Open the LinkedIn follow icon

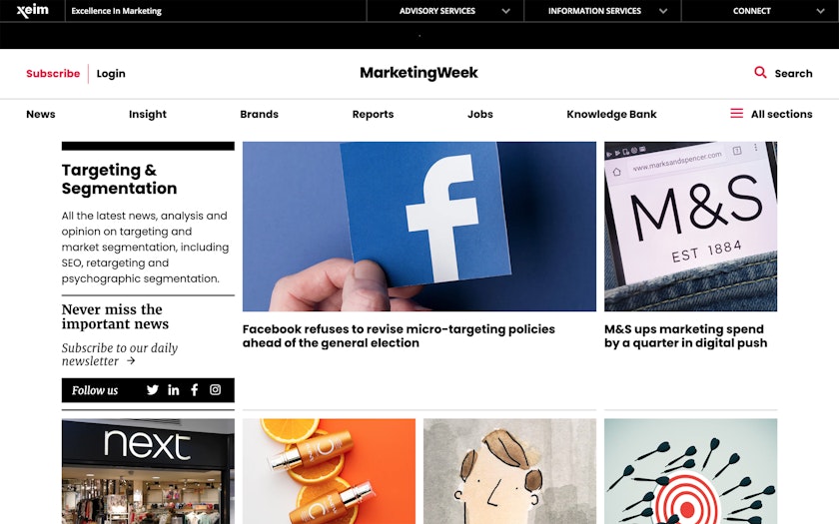(174, 390)
